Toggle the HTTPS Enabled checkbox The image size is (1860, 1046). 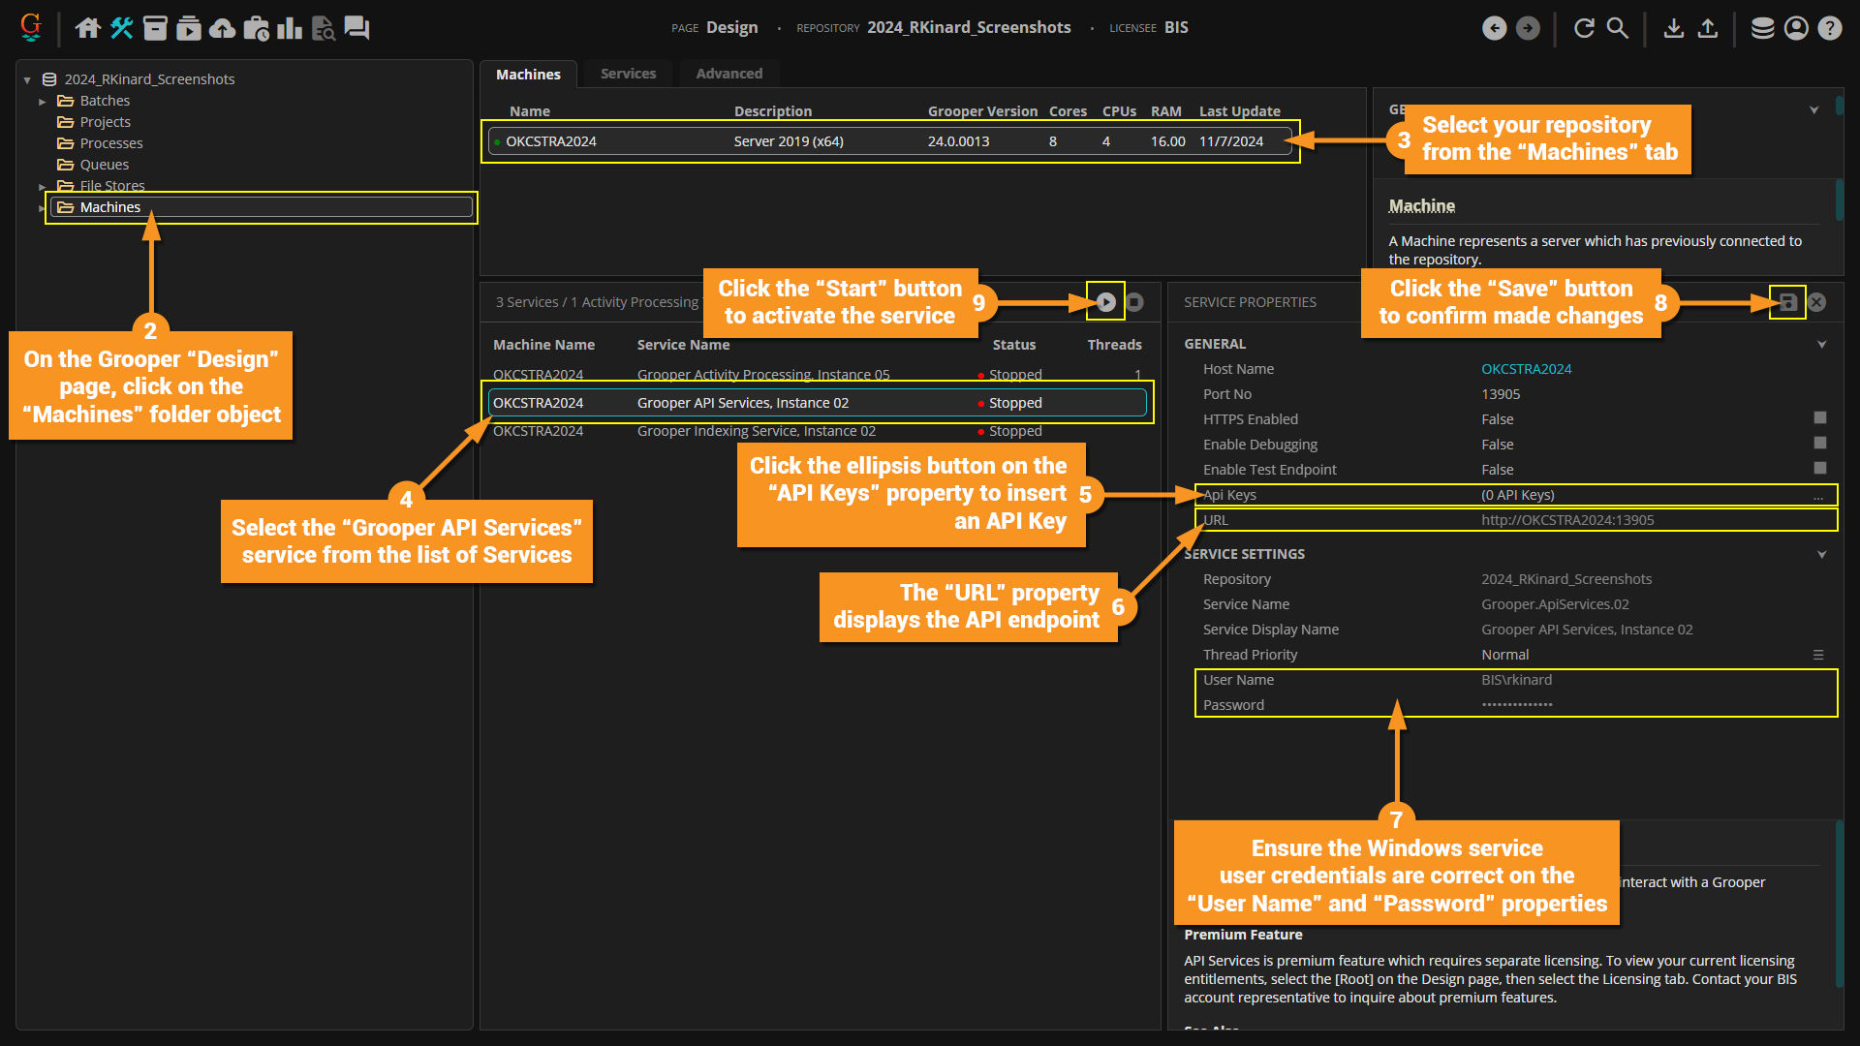click(1819, 418)
